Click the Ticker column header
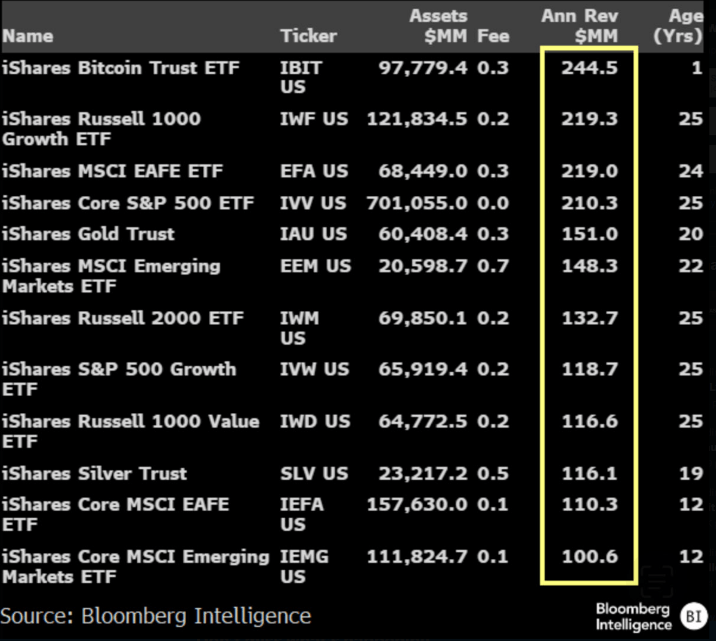The width and height of the screenshot is (716, 641). click(x=309, y=35)
